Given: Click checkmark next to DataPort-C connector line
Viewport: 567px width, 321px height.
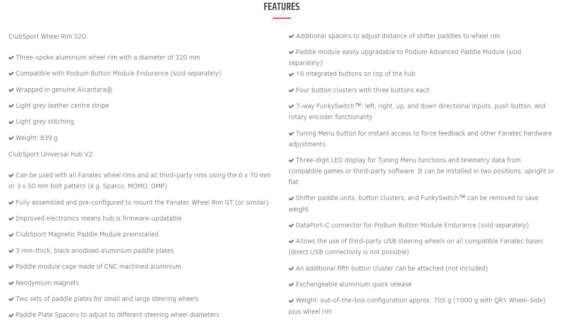Looking at the screenshot, I should click(291, 226).
